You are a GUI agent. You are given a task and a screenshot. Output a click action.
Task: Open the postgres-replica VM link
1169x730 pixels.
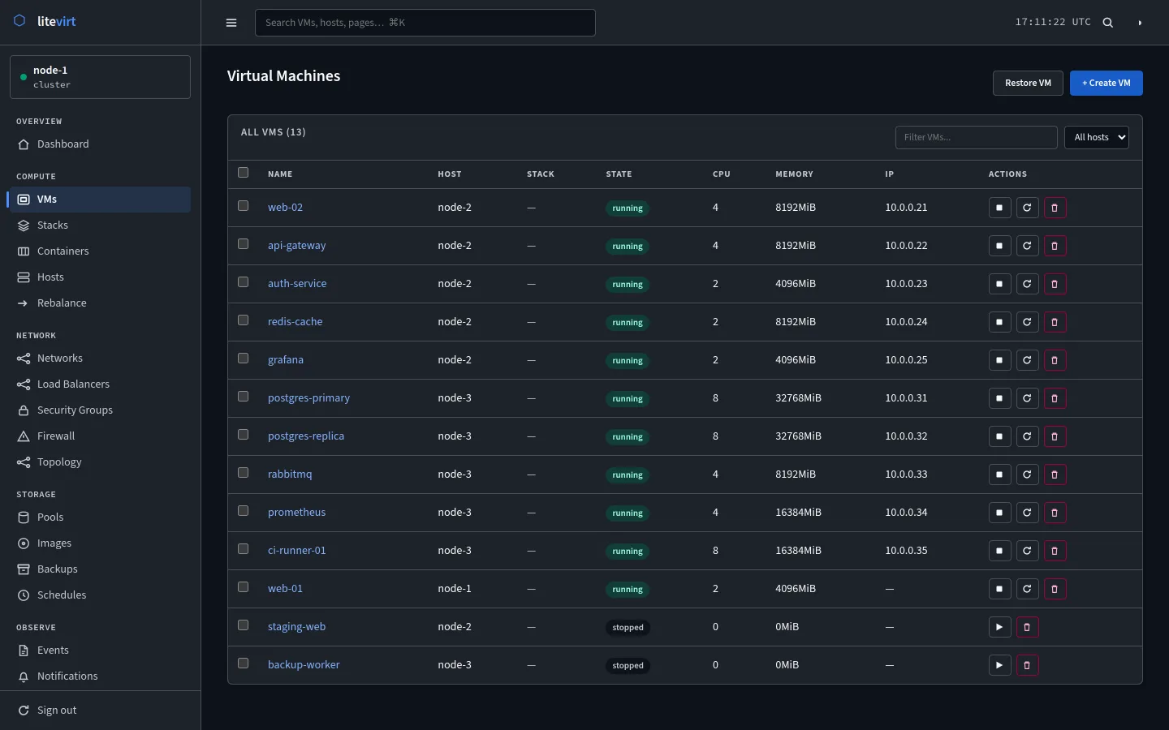tap(306, 436)
